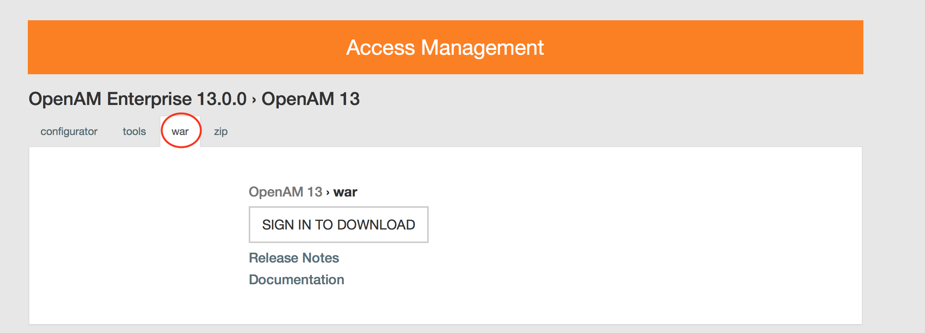Click the SIGN IN TO DOWNLOAD button
This screenshot has height=333, width=925.
(x=339, y=224)
